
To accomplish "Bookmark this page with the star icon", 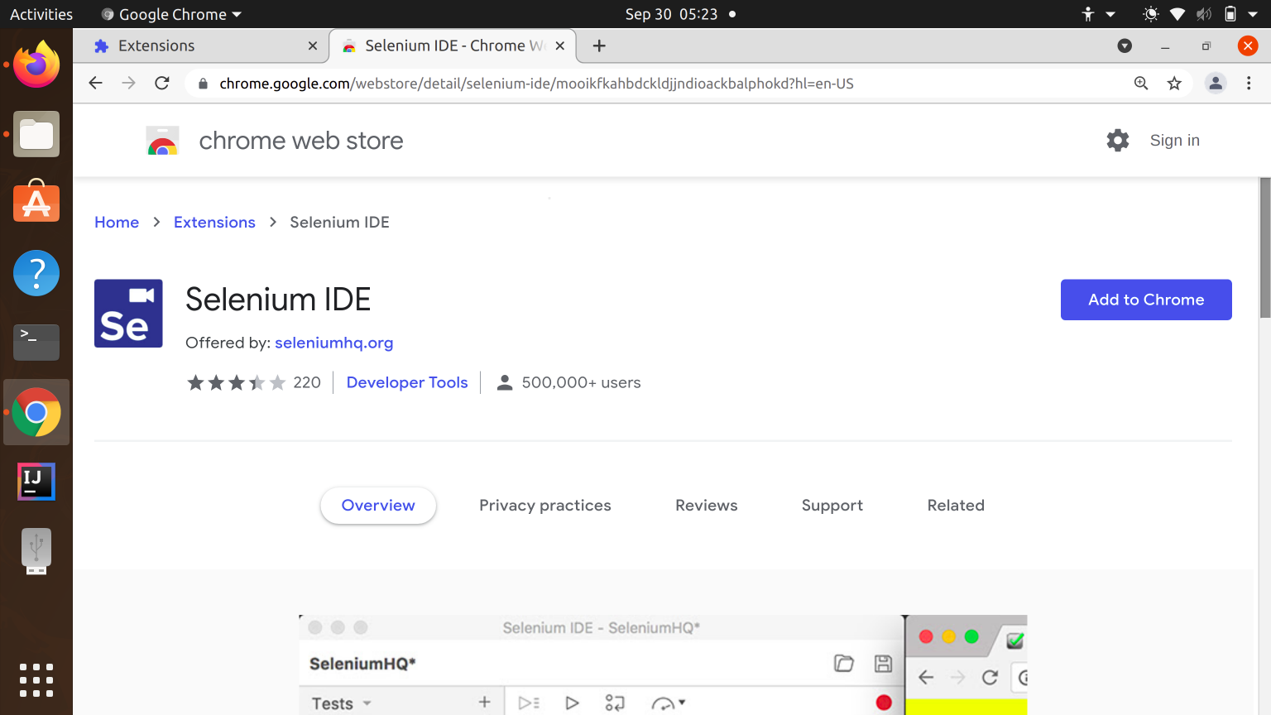I will pos(1174,83).
